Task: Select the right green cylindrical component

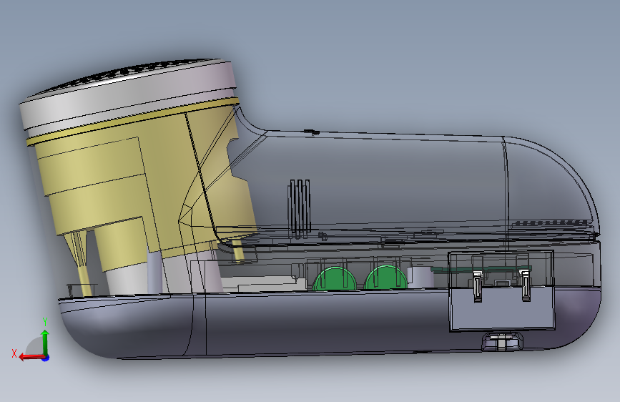Action: tap(385, 278)
